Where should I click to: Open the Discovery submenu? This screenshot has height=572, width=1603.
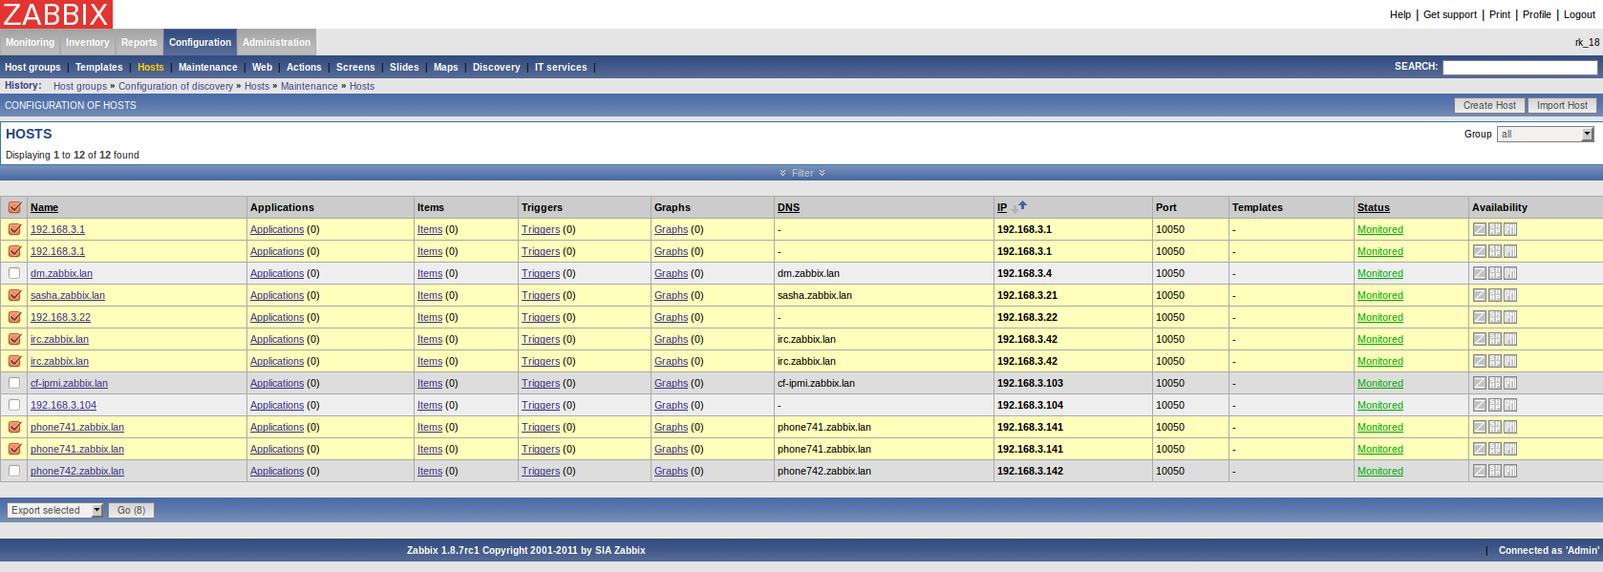497,67
